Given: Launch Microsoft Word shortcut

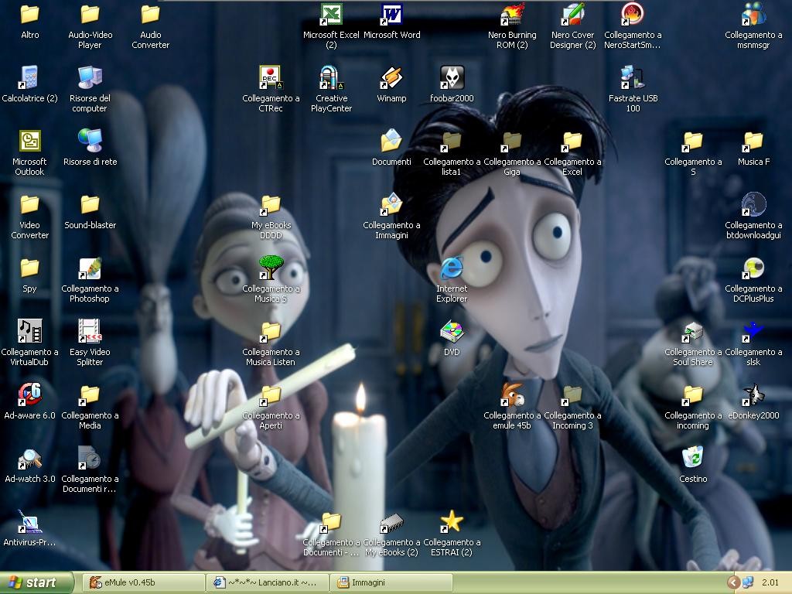Looking at the screenshot, I should pyautogui.click(x=391, y=15).
